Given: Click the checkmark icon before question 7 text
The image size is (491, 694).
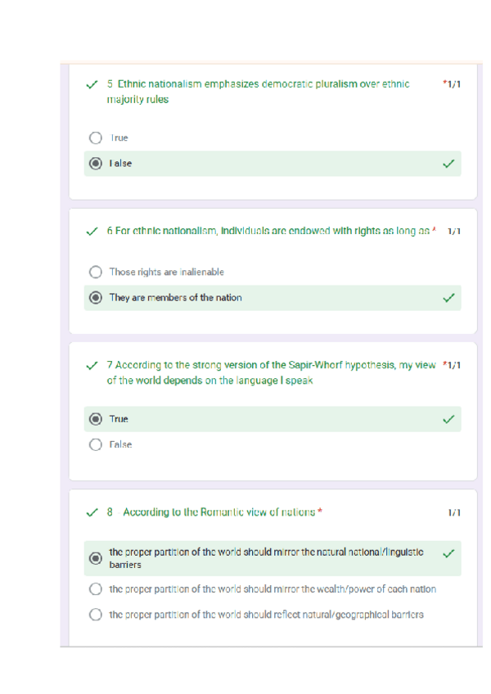Looking at the screenshot, I should point(92,365).
